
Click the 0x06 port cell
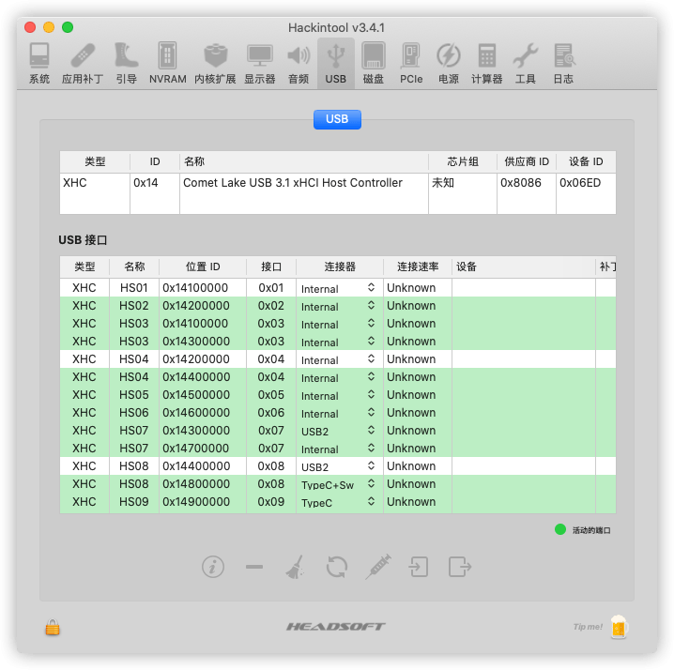tap(270, 413)
